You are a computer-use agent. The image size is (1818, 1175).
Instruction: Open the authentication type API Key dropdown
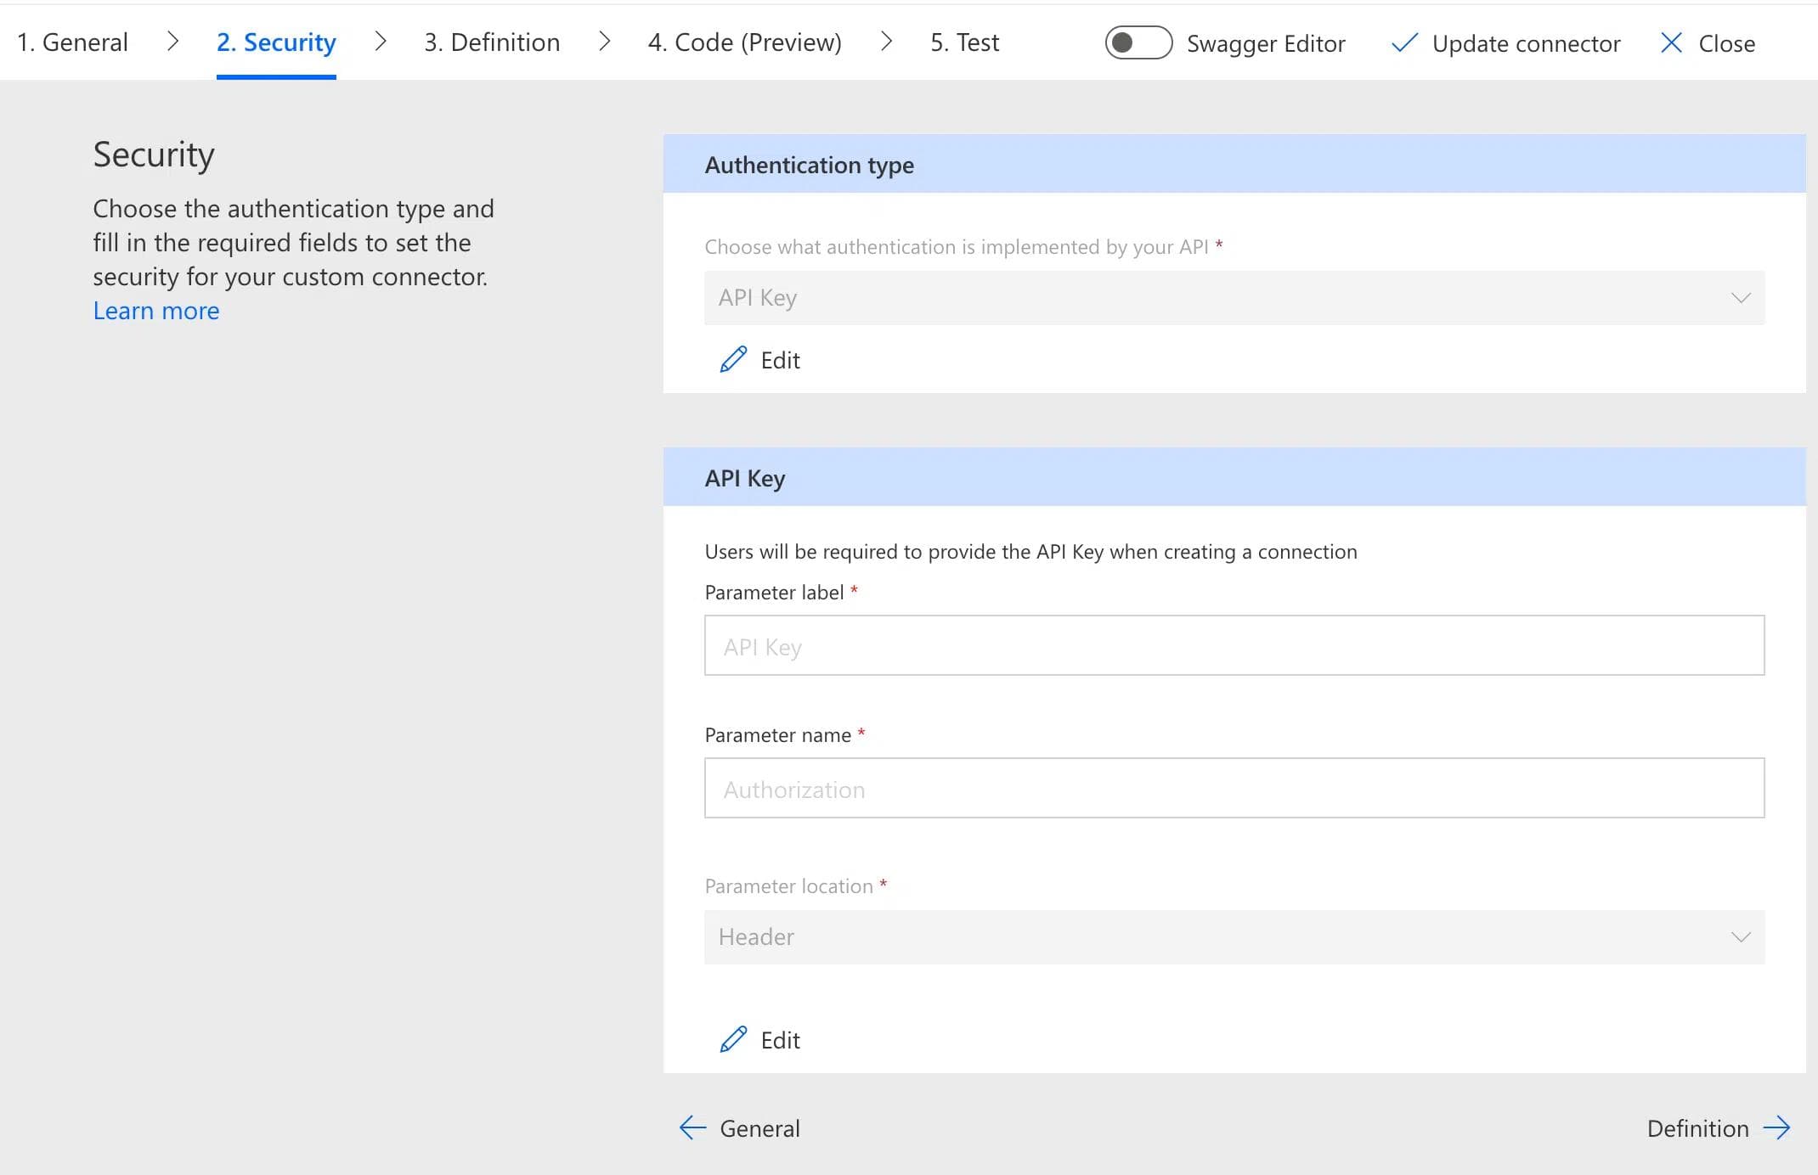click(1234, 298)
